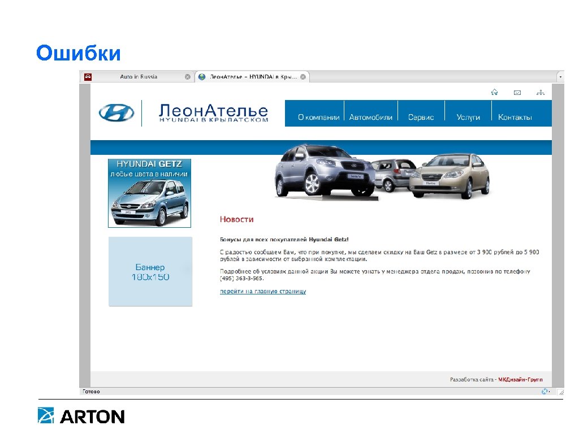The width and height of the screenshot is (579, 434).
Task: Open the Услуги menu item
Action: coord(468,118)
